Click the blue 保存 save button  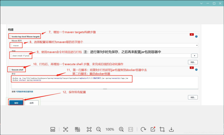coord(16,103)
